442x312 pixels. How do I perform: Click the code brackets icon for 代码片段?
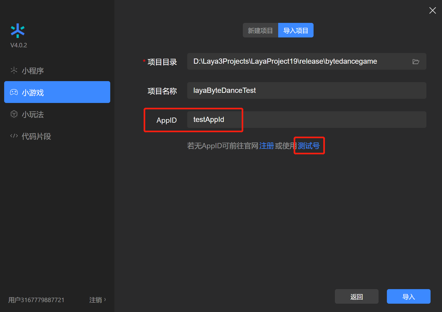[x=14, y=136]
